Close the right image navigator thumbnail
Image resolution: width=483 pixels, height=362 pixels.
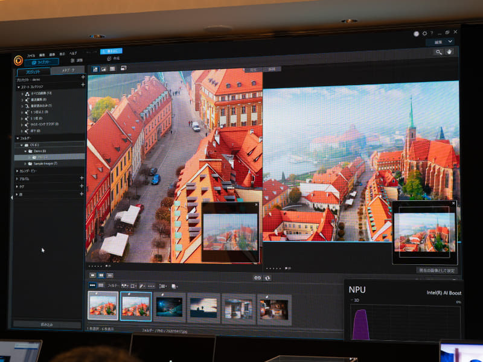453,203
